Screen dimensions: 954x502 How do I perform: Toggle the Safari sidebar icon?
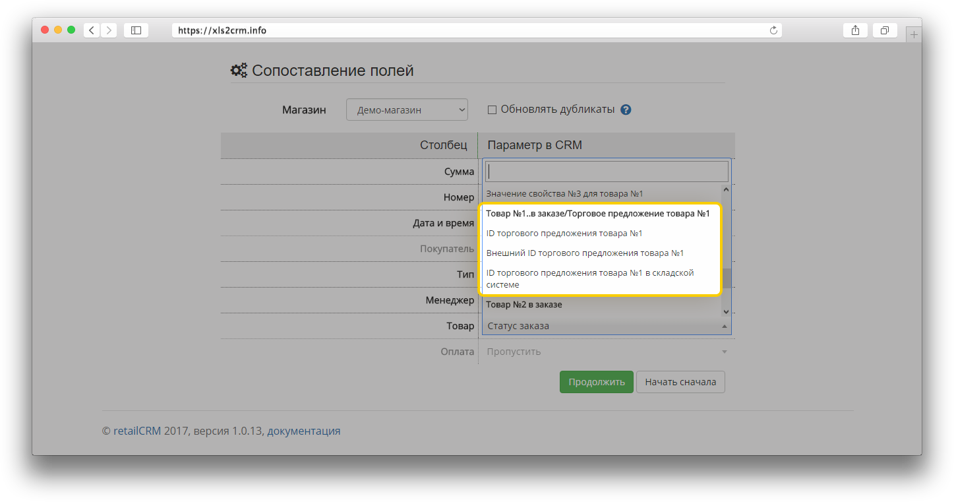coord(136,30)
